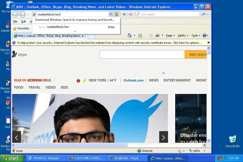The height and width of the screenshot is (162, 243).
Task: Open the Print options dropdown arrow
Action: click(x=163, y=35)
